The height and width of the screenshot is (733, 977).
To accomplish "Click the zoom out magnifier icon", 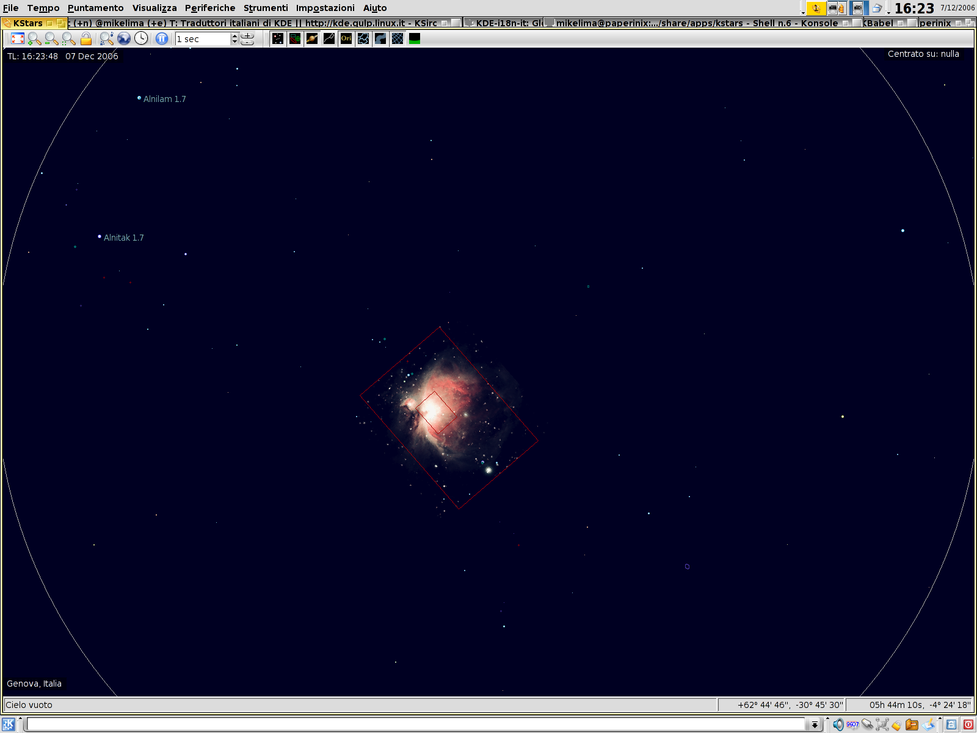I will coord(52,38).
